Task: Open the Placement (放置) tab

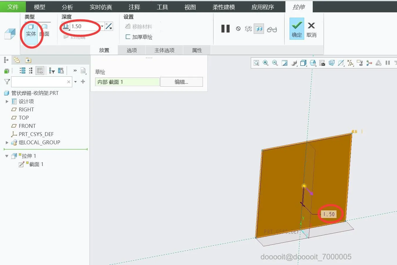Action: click(x=104, y=50)
